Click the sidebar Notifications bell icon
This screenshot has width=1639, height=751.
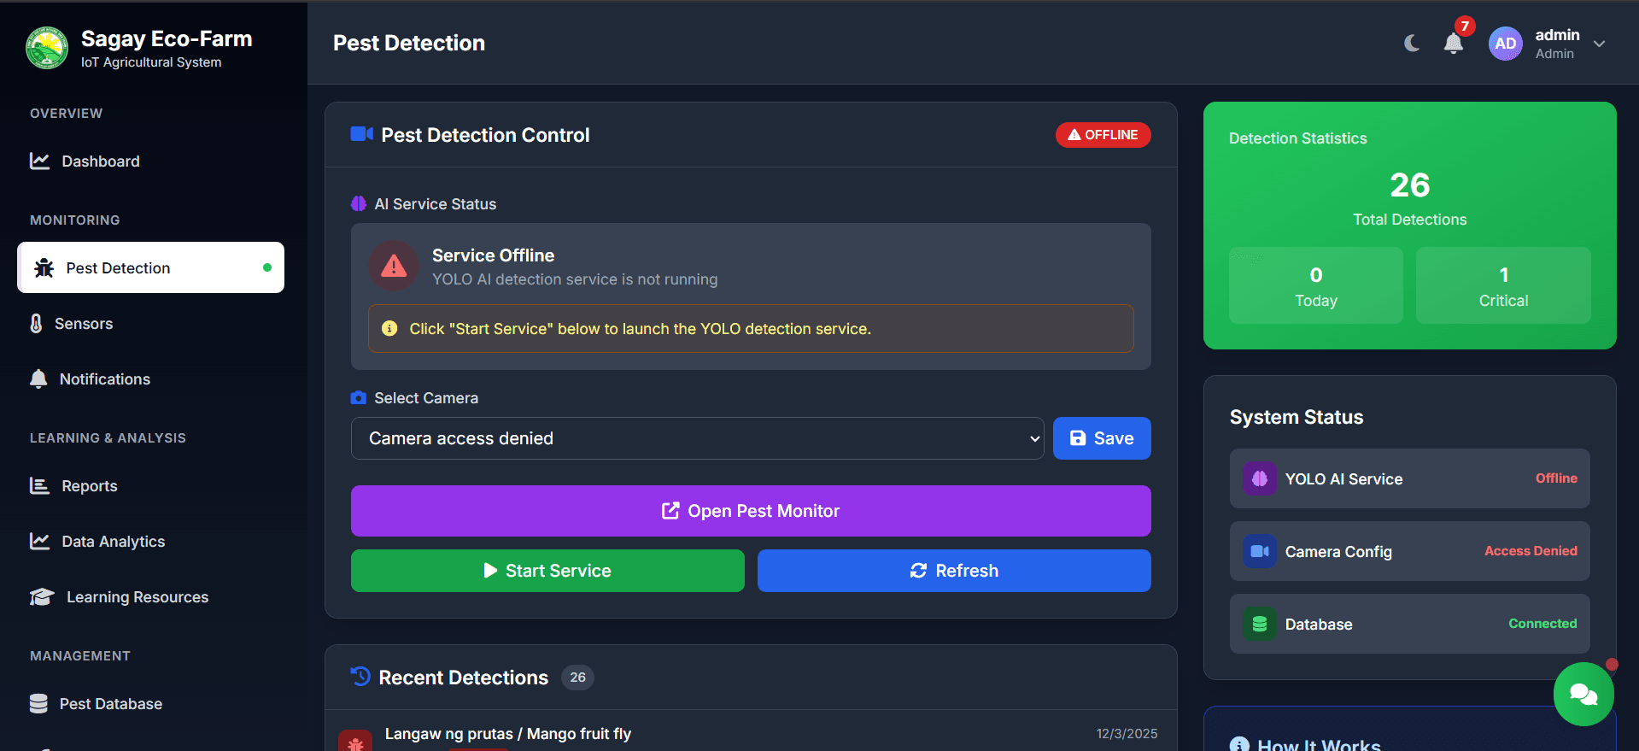click(38, 378)
